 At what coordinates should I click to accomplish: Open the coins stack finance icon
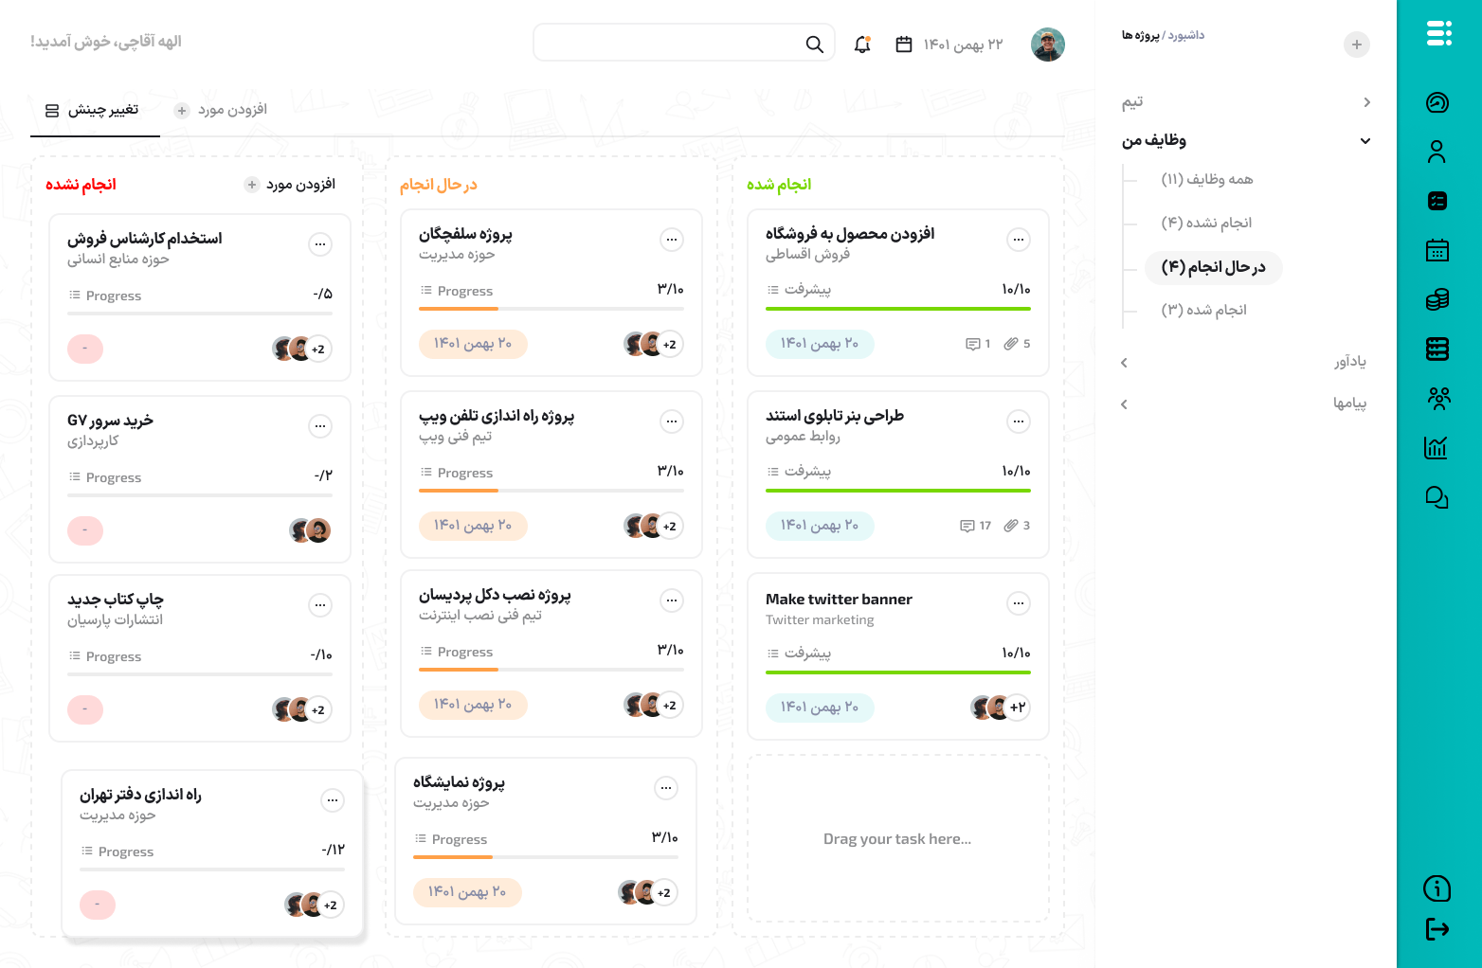[1437, 299]
